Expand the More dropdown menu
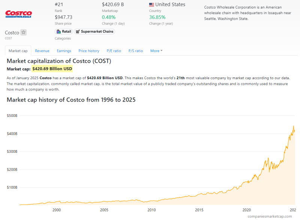Screen dimensions: 300x220 coord(156,51)
